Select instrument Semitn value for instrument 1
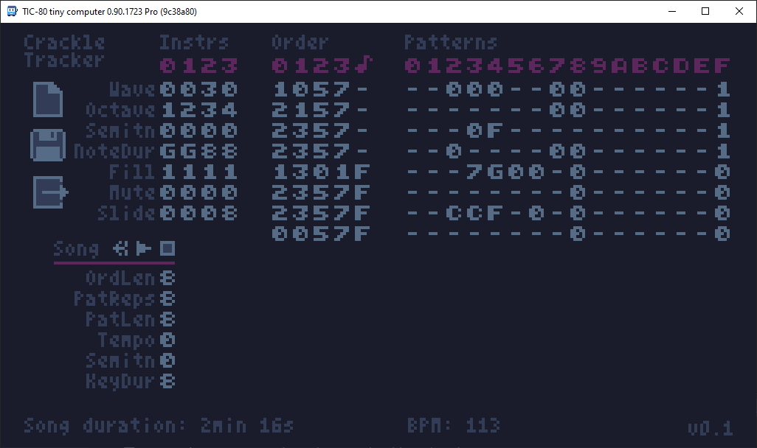 [188, 130]
